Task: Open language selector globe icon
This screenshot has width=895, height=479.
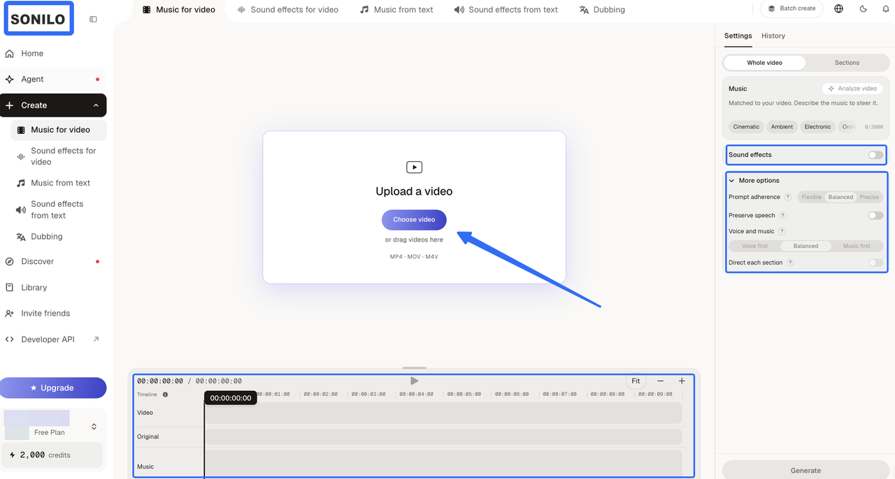Action: click(x=839, y=9)
